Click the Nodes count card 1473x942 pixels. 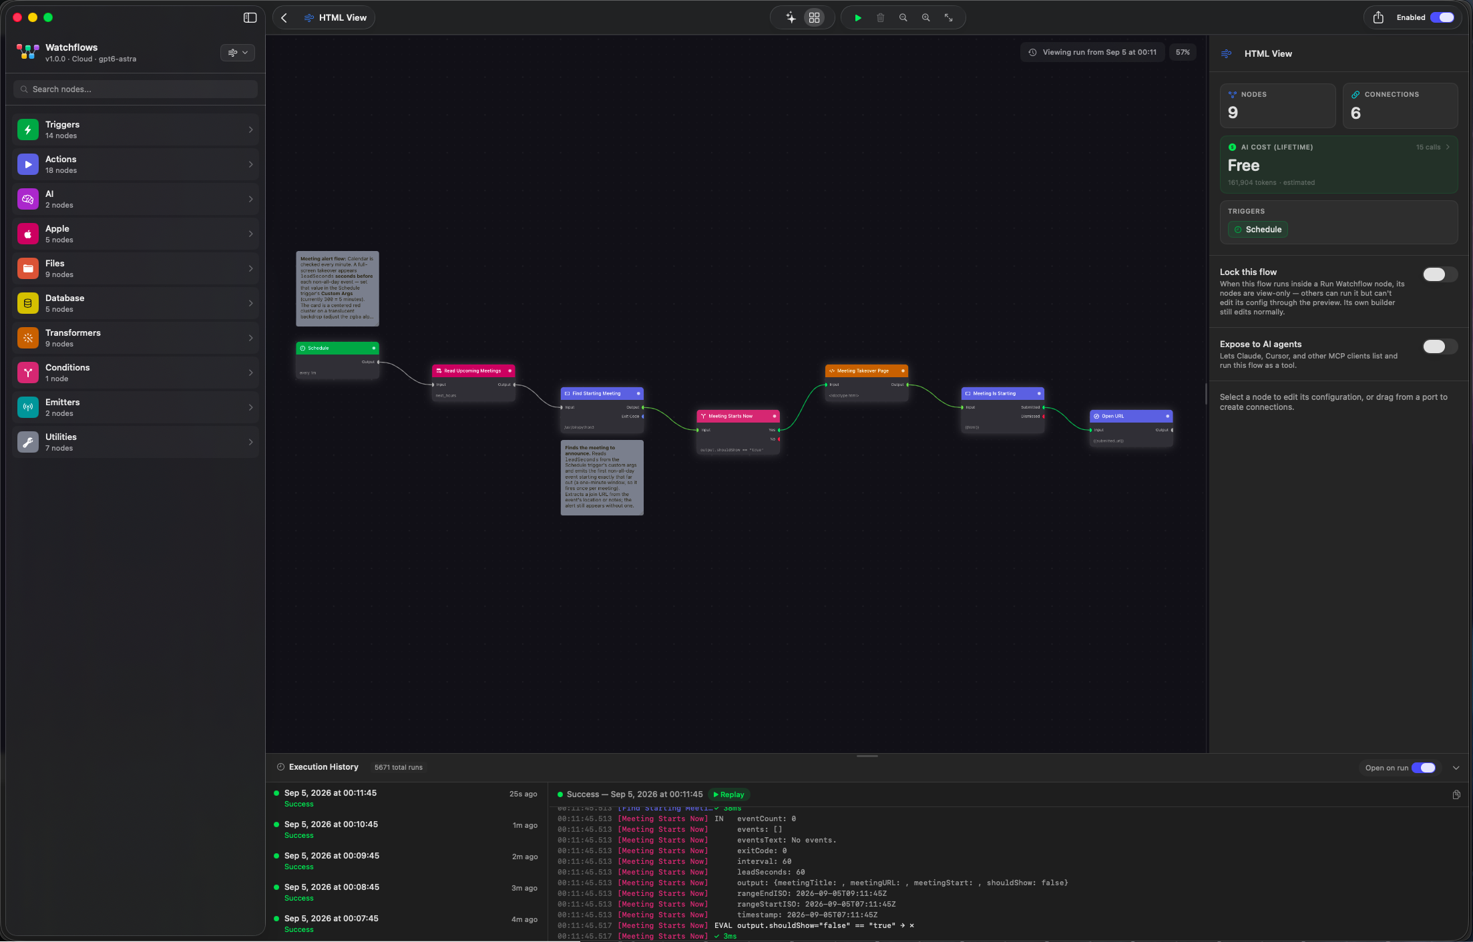click(x=1277, y=105)
